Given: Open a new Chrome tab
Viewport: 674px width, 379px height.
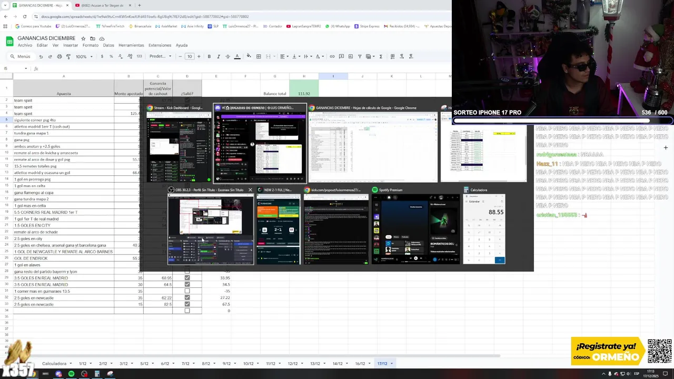Looking at the screenshot, I should click(139, 5).
